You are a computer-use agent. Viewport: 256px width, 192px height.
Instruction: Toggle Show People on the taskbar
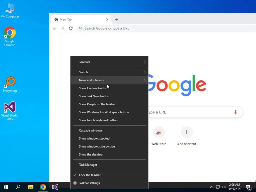pos(109,104)
